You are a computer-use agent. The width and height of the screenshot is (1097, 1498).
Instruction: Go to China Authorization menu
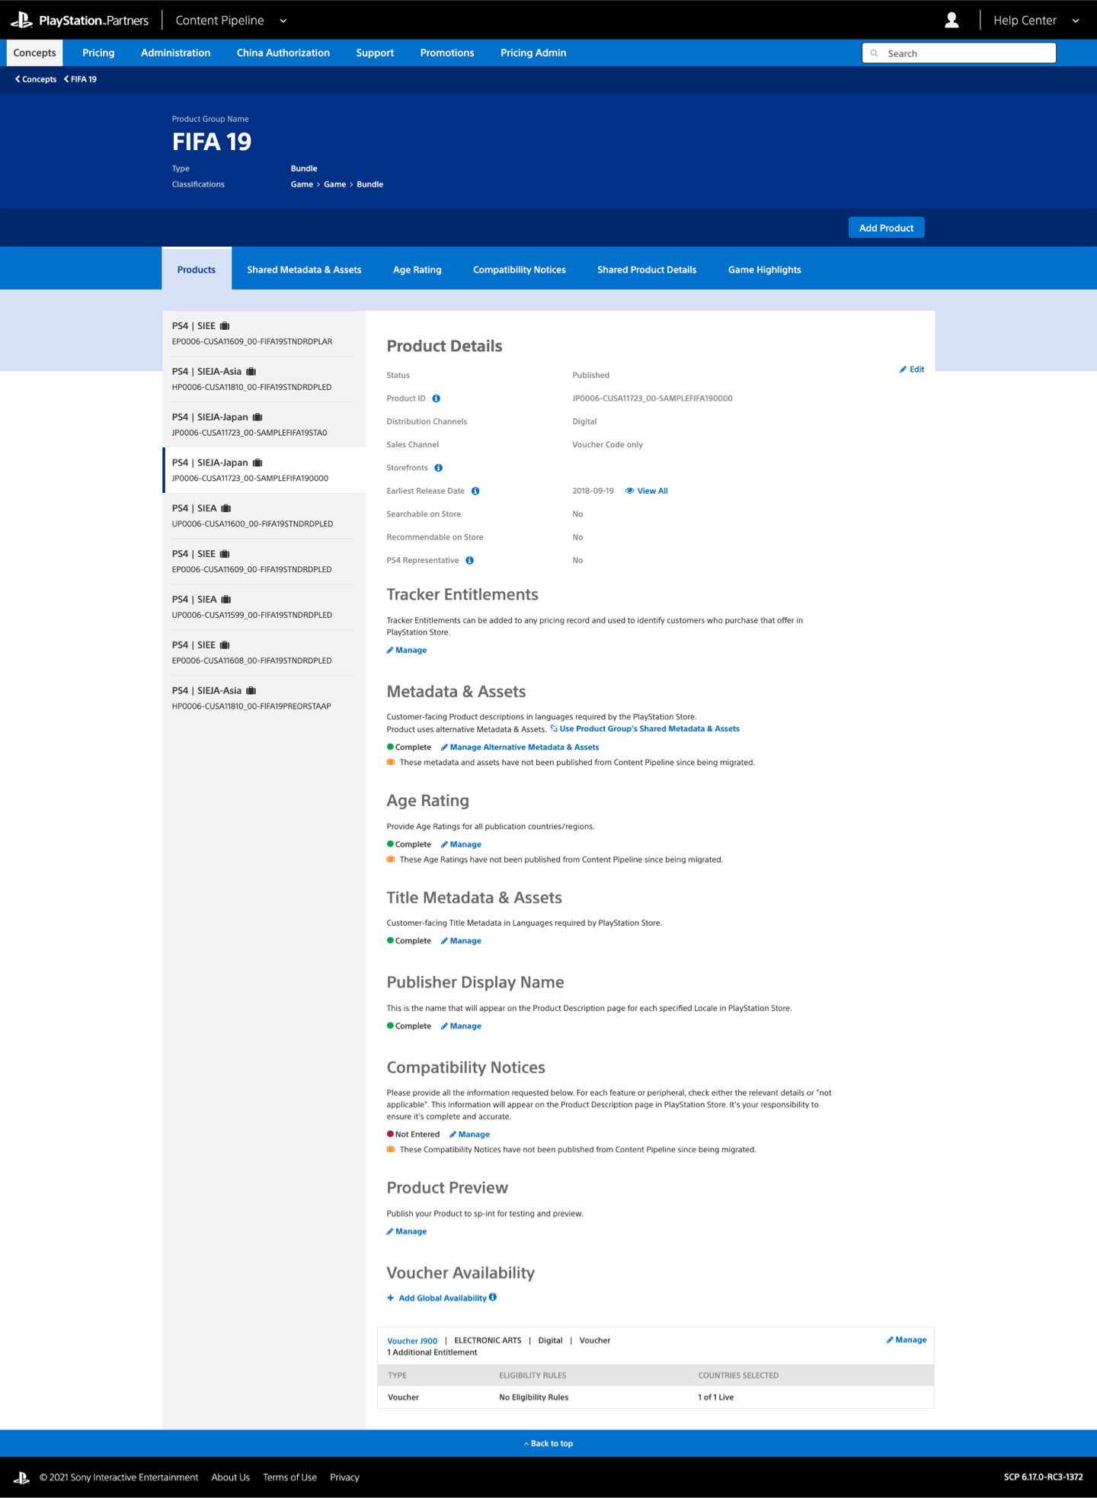(x=283, y=53)
